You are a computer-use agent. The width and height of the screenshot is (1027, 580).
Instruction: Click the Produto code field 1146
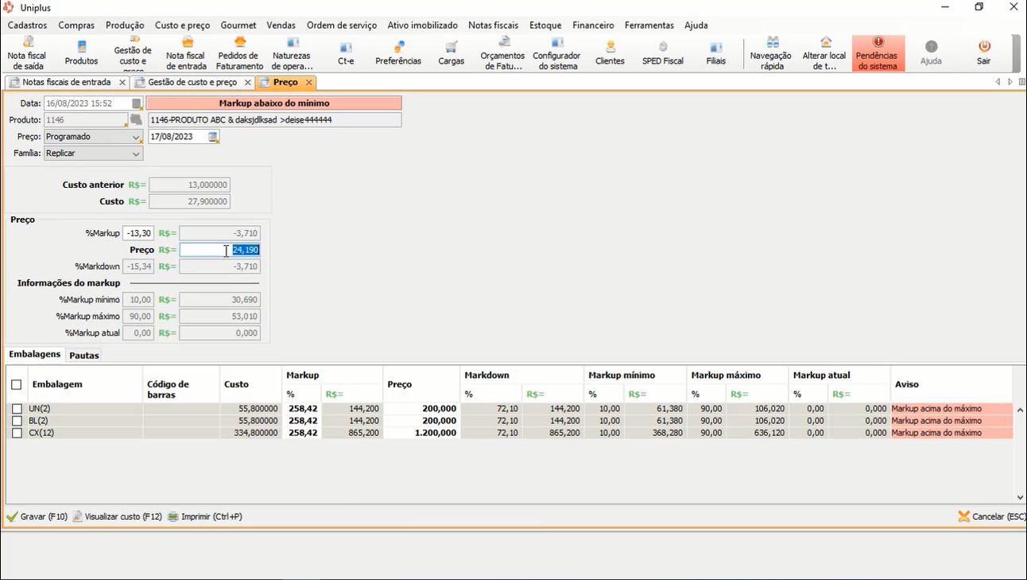[x=86, y=120]
